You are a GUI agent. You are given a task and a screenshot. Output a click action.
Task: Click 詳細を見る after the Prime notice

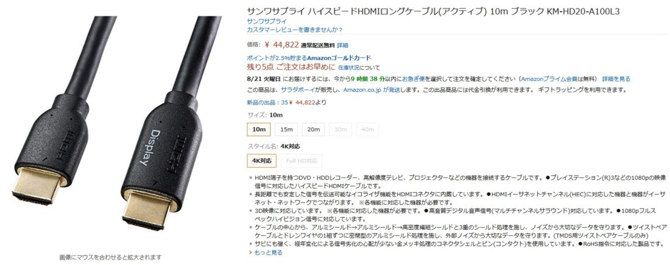click(616, 79)
